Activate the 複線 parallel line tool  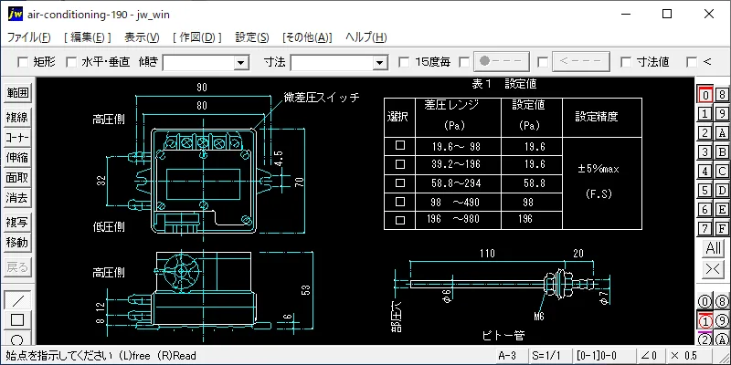pos(17,118)
